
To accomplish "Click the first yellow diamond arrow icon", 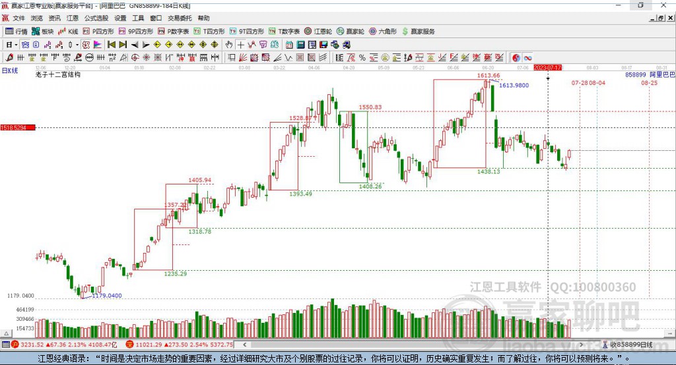I will point(157,45).
